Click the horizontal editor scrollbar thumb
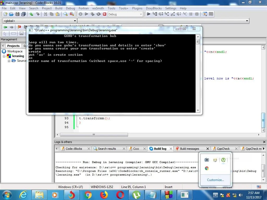 click(94, 135)
